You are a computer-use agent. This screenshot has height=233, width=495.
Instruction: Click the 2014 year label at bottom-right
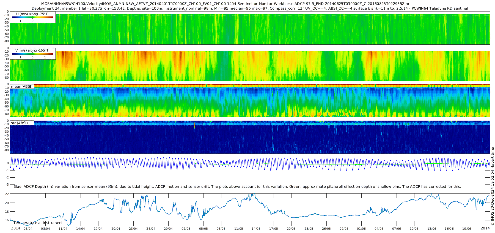(485, 228)
